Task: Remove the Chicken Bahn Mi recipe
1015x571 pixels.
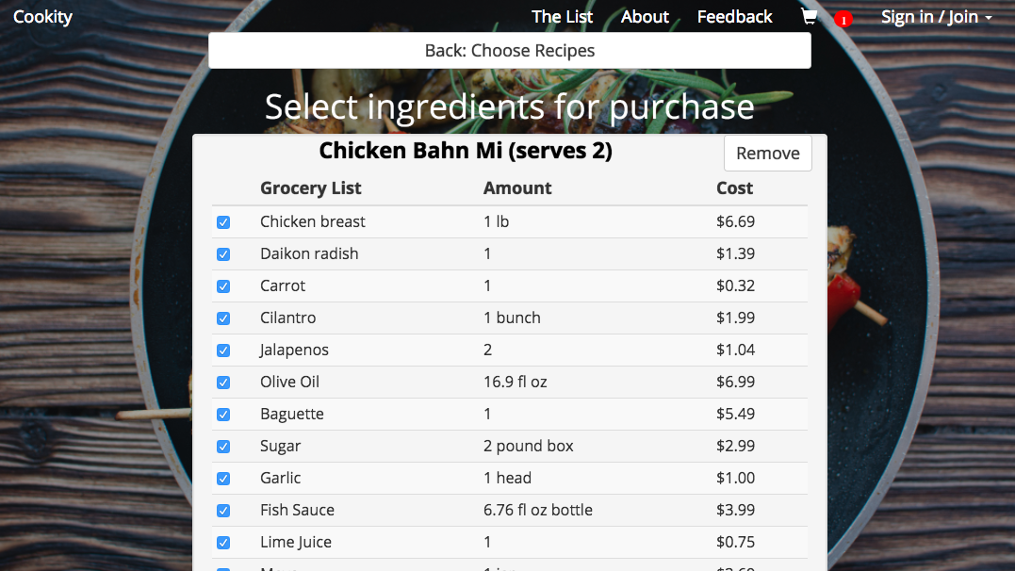Action: point(767,154)
